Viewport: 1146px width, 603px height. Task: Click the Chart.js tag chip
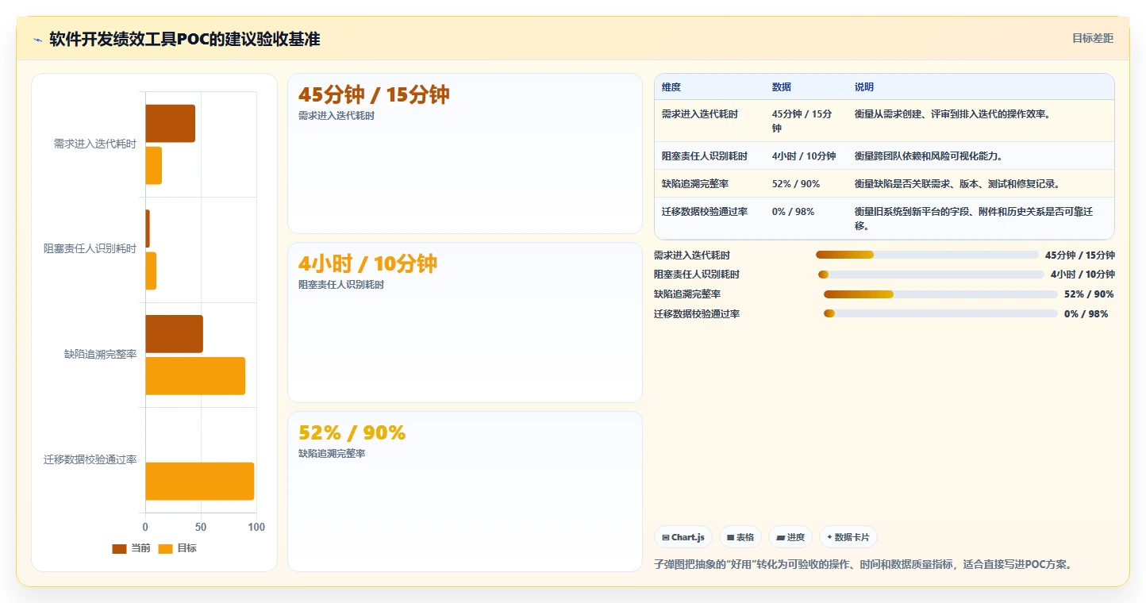pyautogui.click(x=683, y=537)
